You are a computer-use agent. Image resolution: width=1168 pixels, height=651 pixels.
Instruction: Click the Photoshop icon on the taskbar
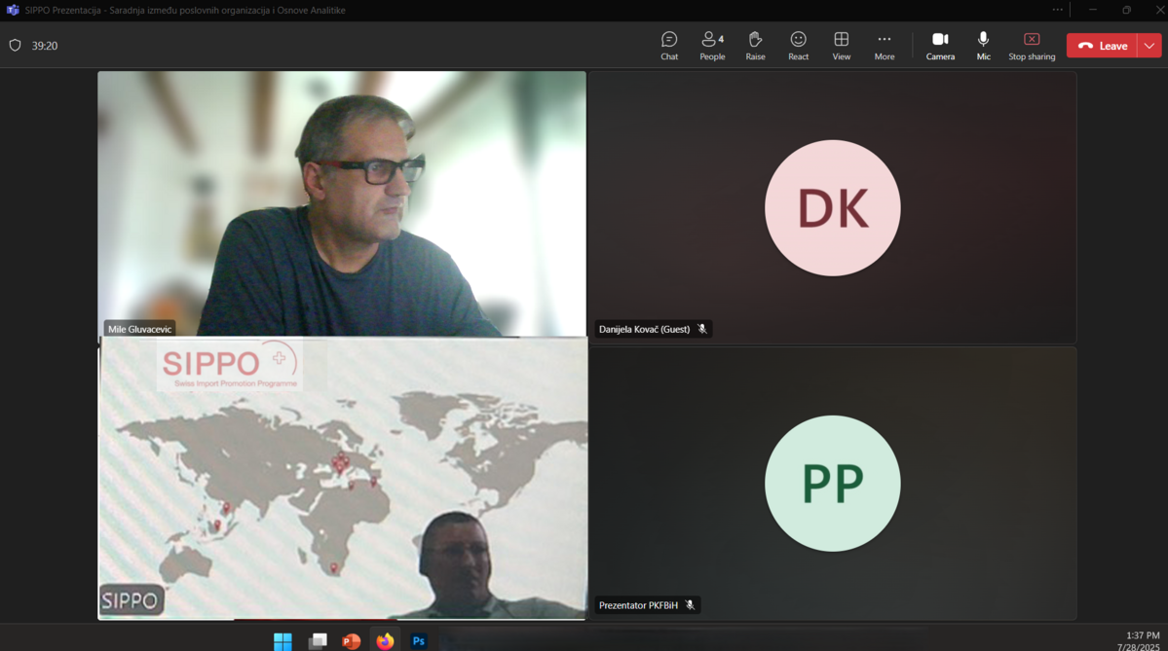click(x=418, y=640)
